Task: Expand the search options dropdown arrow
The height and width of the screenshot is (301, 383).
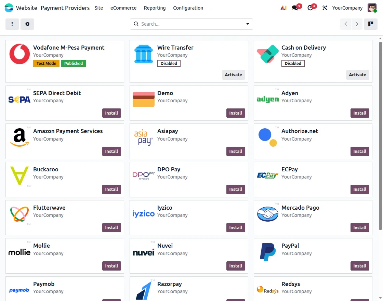Action: [248, 24]
